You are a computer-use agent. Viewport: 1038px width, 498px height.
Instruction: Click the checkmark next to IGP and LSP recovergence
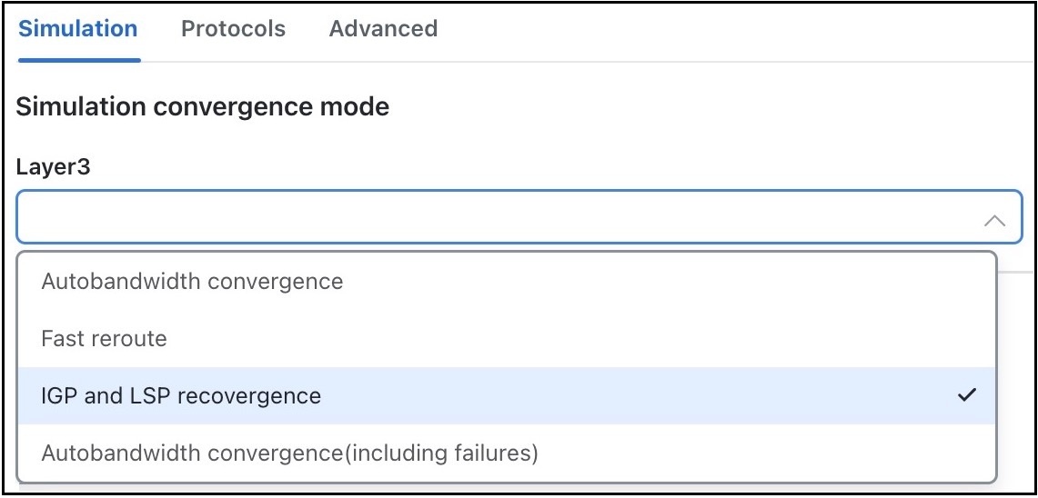967,395
